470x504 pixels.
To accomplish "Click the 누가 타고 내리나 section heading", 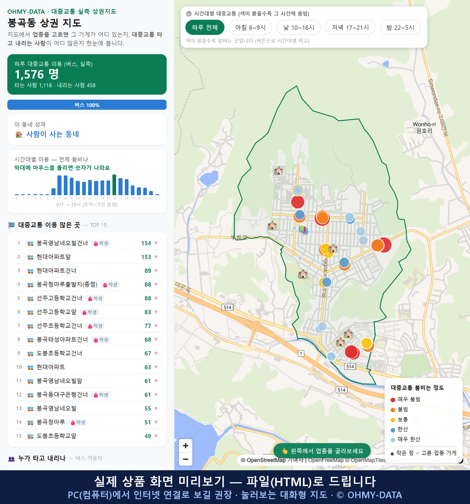I will click(42, 459).
